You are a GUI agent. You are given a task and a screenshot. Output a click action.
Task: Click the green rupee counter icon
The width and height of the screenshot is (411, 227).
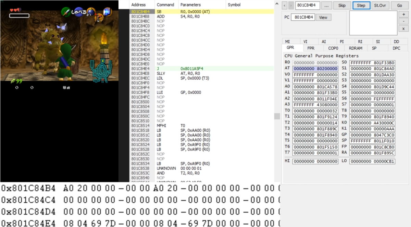(13, 81)
